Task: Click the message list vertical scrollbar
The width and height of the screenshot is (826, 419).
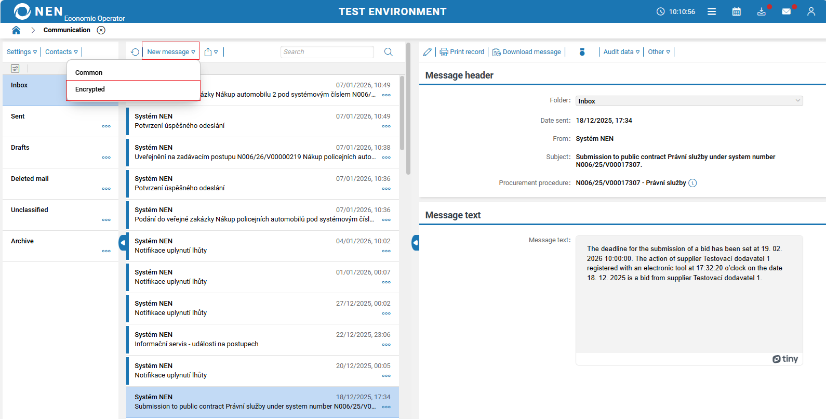Action: click(x=402, y=113)
